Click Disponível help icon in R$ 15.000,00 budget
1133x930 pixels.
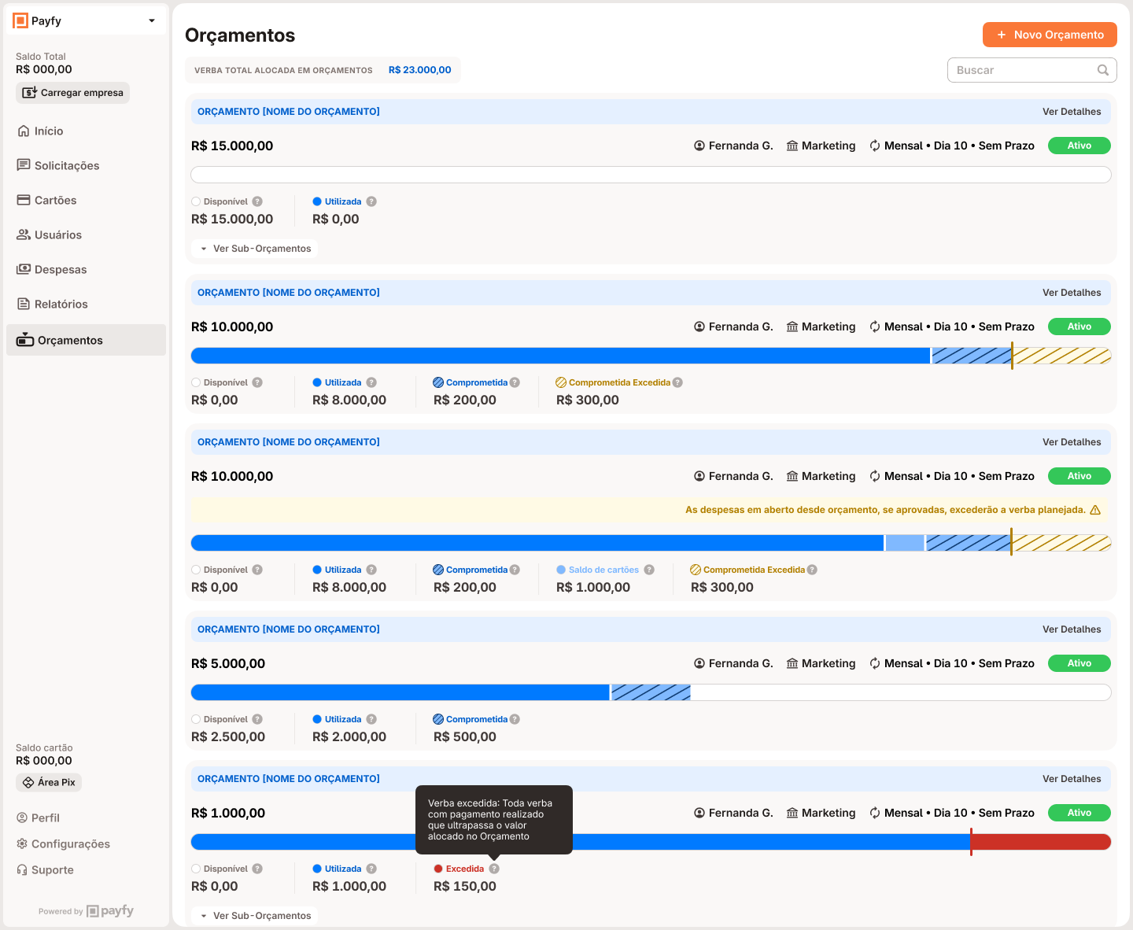point(257,201)
